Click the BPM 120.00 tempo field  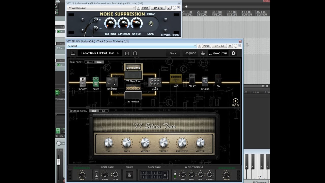pos(215,53)
